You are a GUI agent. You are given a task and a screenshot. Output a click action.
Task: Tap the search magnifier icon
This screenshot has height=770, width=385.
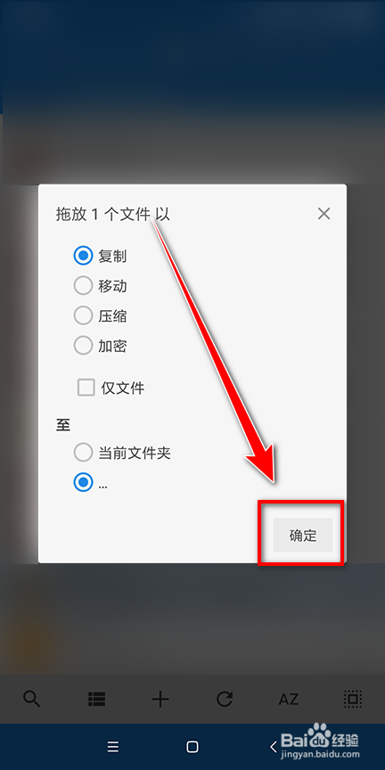click(x=32, y=699)
